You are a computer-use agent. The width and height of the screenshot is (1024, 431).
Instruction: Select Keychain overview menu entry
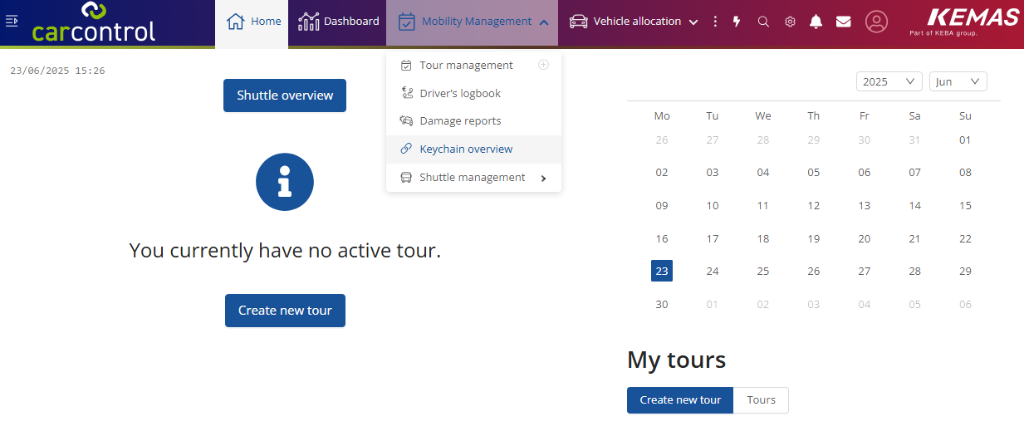466,149
